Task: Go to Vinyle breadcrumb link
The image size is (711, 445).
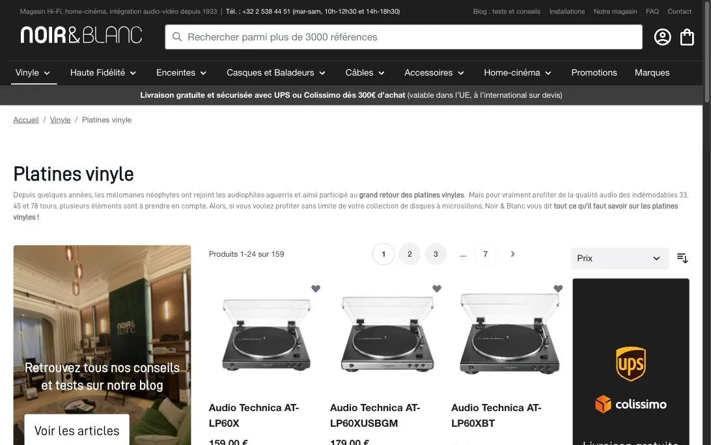Action: pyautogui.click(x=61, y=120)
